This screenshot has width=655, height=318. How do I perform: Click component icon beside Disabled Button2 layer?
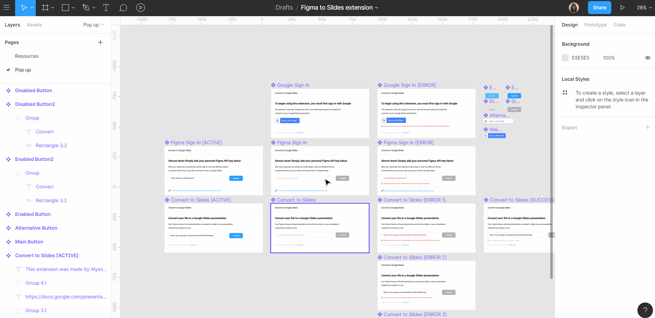9,104
